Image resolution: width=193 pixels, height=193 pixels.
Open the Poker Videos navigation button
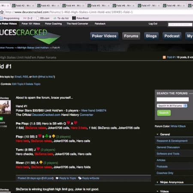(104, 36)
